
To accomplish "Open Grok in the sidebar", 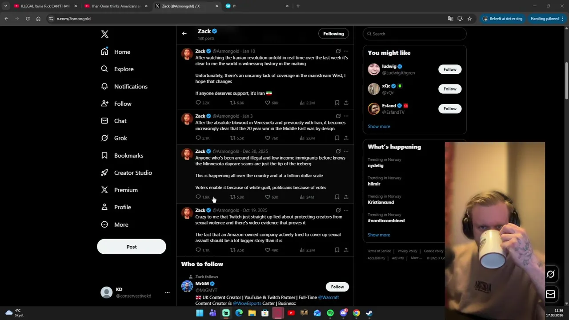I will tap(114, 138).
